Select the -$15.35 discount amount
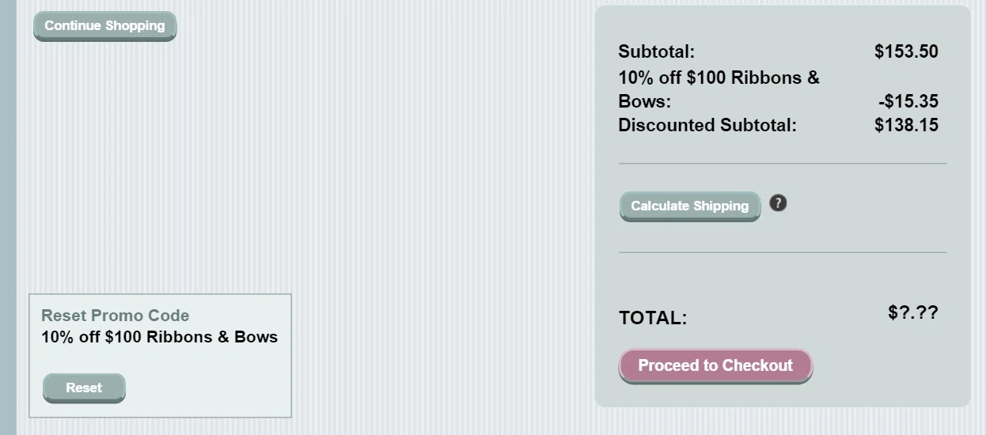This screenshot has height=435, width=986. (x=908, y=101)
